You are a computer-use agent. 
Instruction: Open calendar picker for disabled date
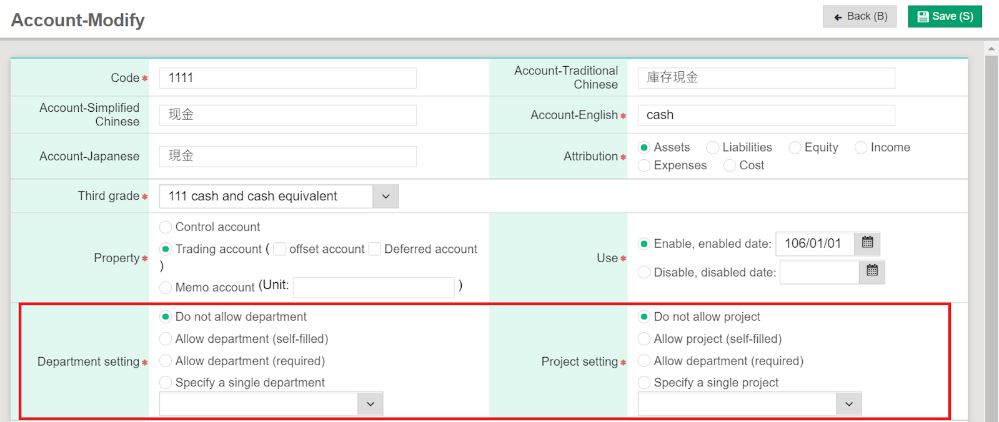[872, 272]
